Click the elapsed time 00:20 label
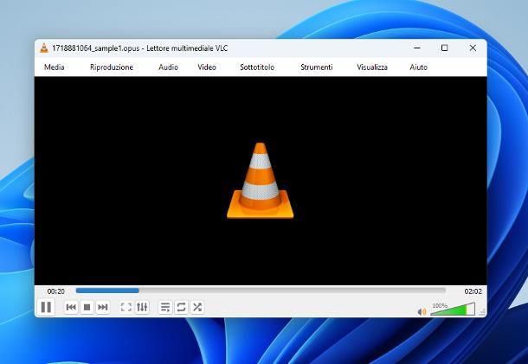This screenshot has height=364, width=528. tap(56, 291)
